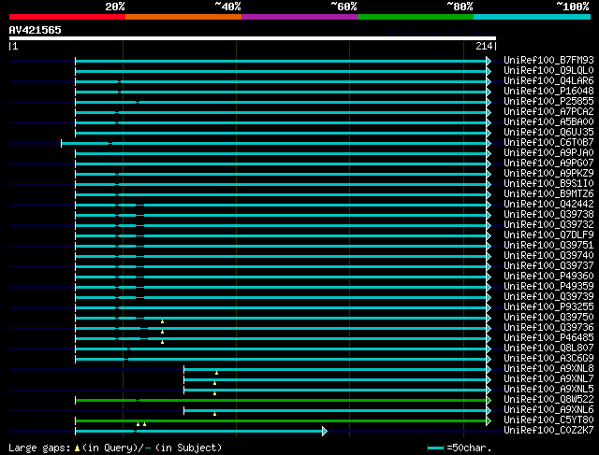Click the UniRef100_Q39750 label
The height and width of the screenshot is (455, 599).
(x=548, y=318)
